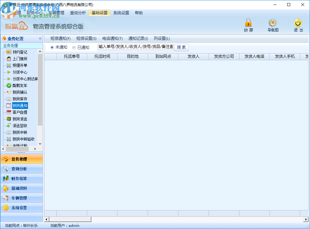Click the 业务处理 panel header icon
This screenshot has height=229, width=310.
coord(4,38)
